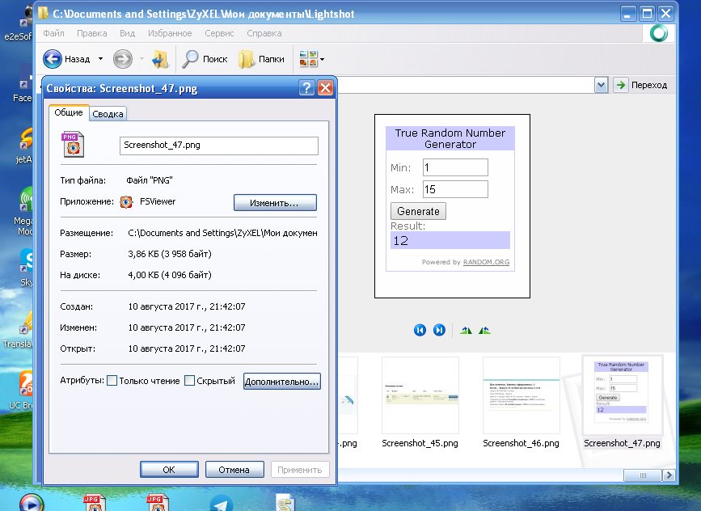
Task: Click the help question mark in Properties dialog
Action: pos(306,89)
